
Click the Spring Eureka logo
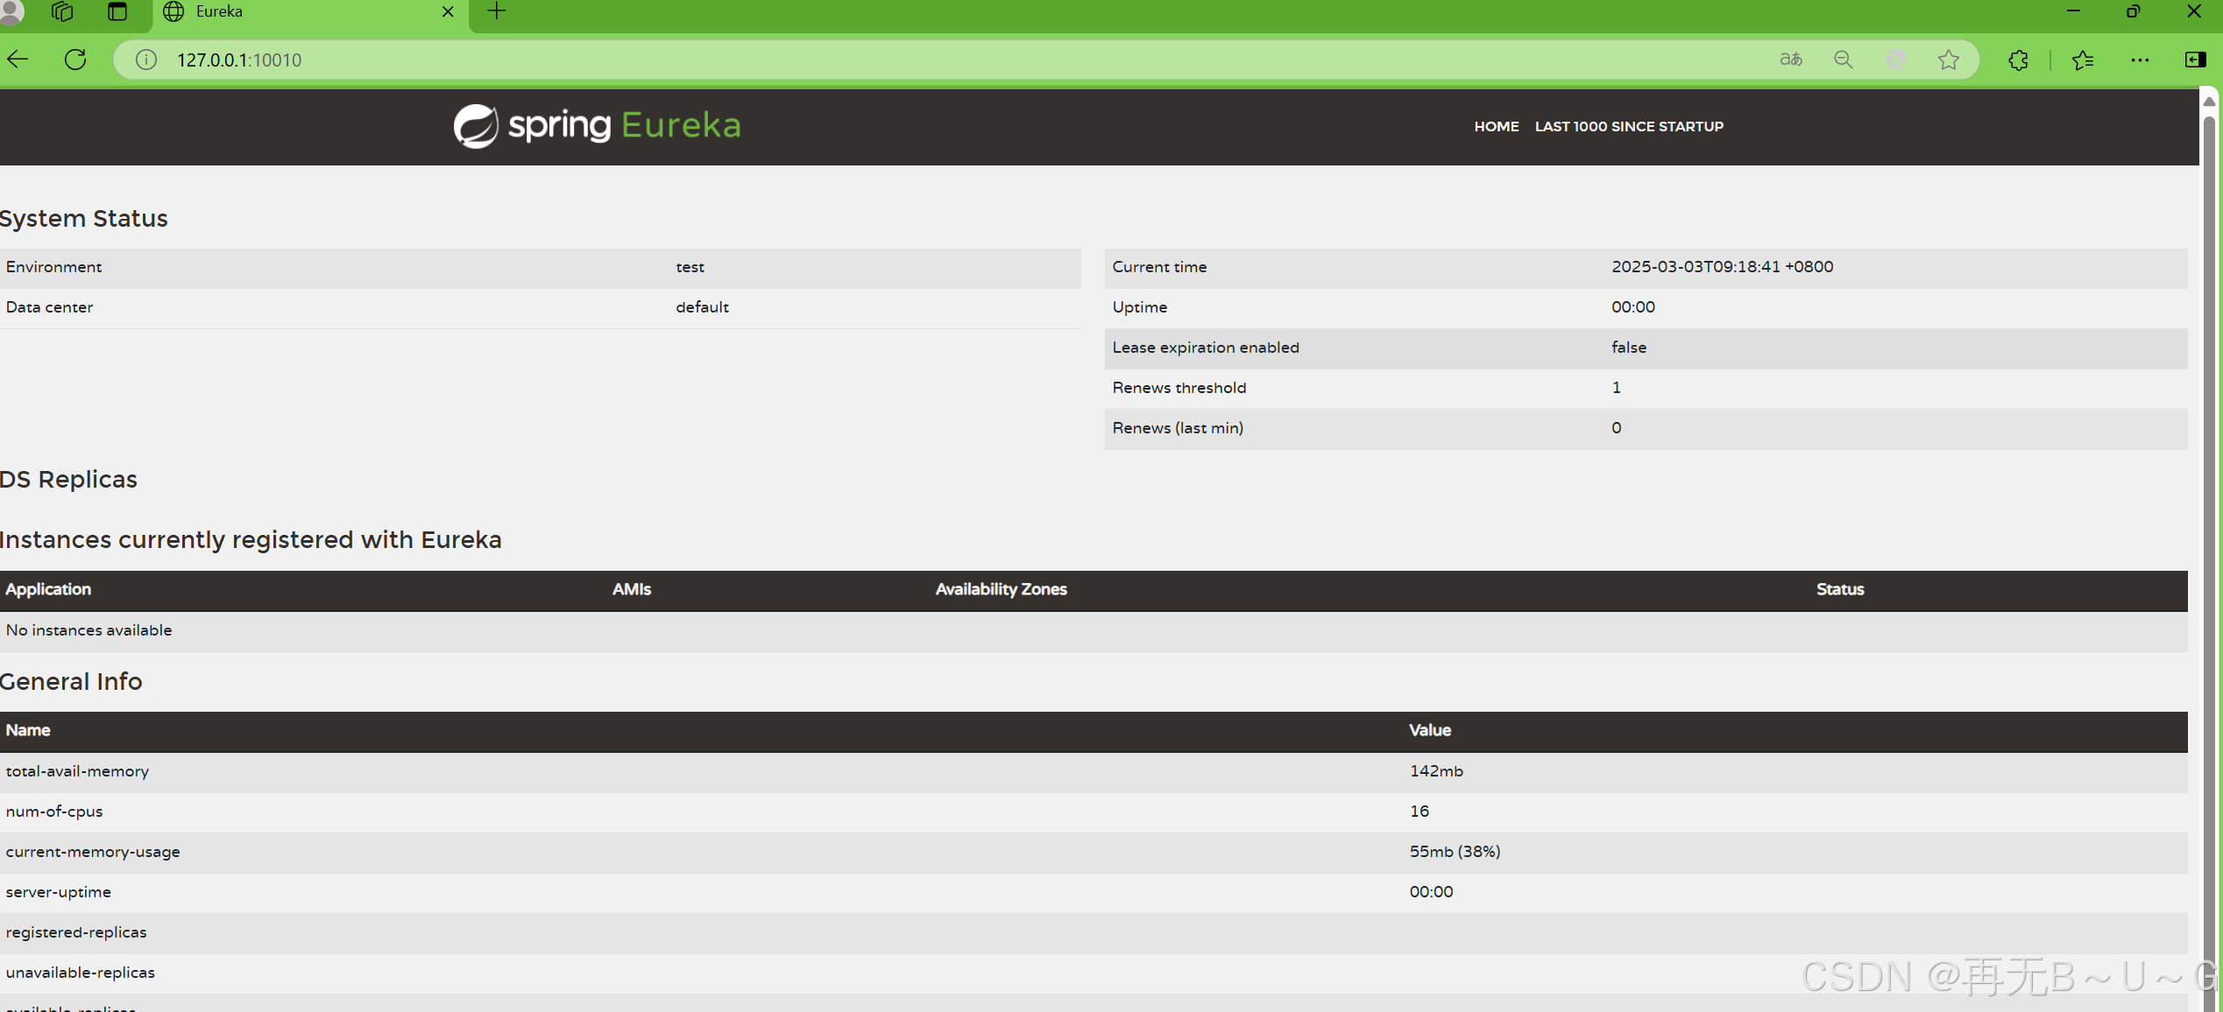point(597,126)
